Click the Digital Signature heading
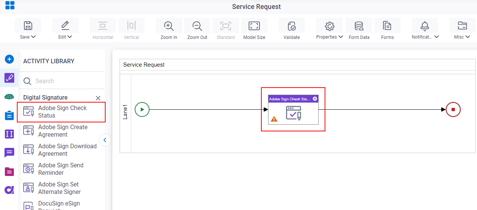Image resolution: width=477 pixels, height=210 pixels. pyautogui.click(x=45, y=98)
